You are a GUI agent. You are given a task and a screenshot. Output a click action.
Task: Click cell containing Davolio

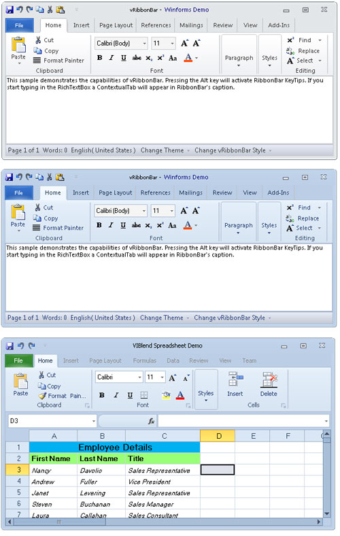[101, 471]
